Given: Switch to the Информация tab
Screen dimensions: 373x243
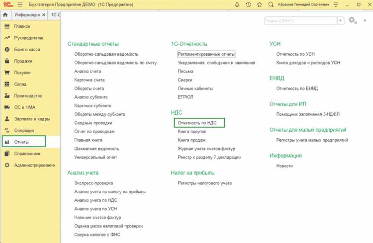Looking at the screenshot, I should coord(27,15).
